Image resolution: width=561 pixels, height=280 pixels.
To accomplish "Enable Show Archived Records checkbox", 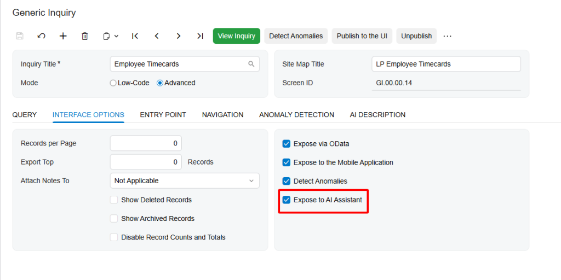I will tap(114, 219).
